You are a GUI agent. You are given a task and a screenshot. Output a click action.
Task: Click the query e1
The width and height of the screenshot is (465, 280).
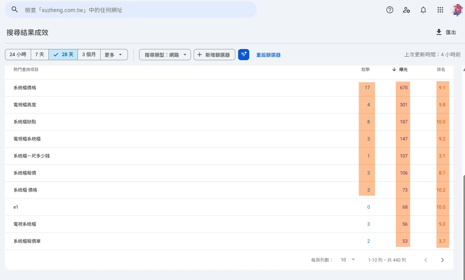[16, 207]
